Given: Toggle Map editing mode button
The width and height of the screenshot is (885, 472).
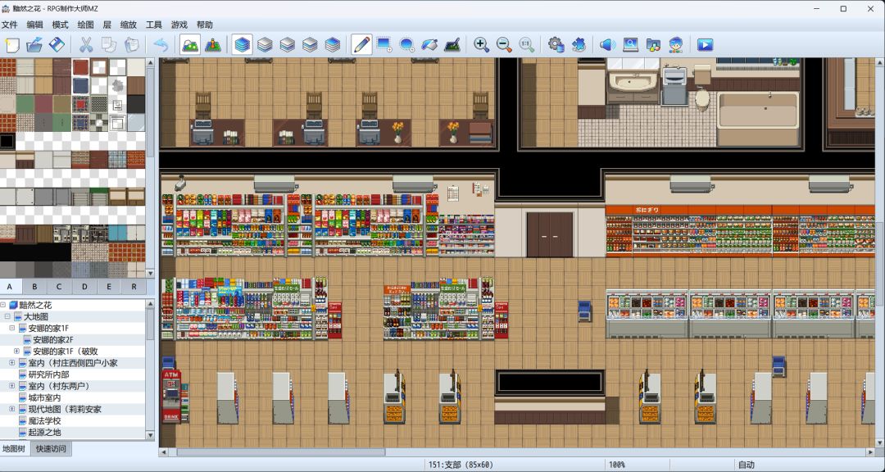Looking at the screenshot, I should coord(189,45).
